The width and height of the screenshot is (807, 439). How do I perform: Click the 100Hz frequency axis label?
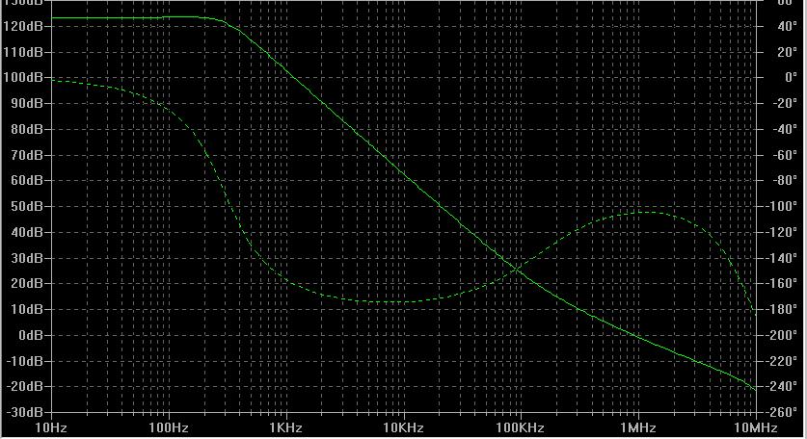169,427
